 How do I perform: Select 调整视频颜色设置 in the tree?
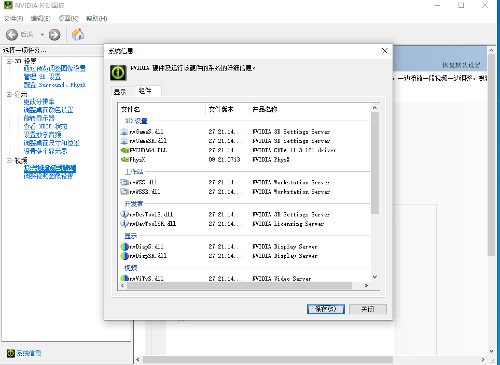[49, 168]
